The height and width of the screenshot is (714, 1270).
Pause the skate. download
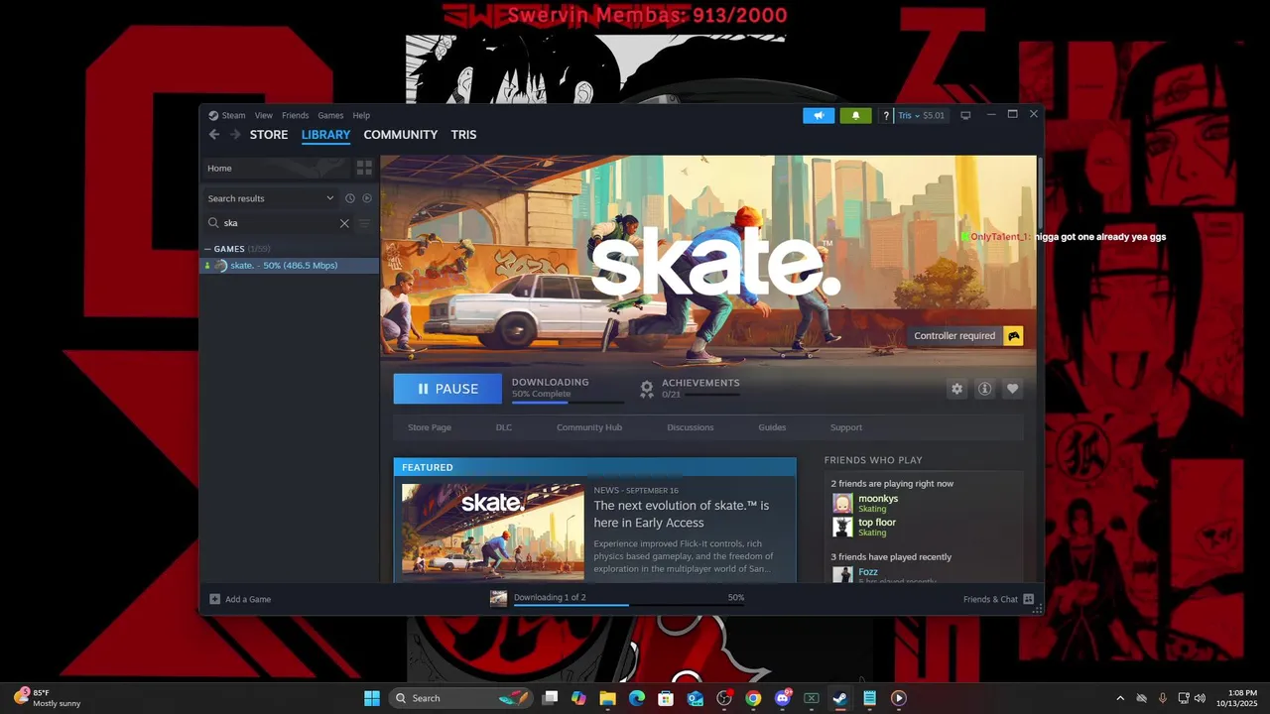click(x=447, y=389)
